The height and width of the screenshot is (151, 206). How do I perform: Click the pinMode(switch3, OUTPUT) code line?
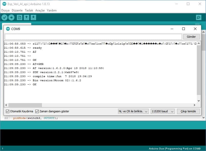pos(35,118)
